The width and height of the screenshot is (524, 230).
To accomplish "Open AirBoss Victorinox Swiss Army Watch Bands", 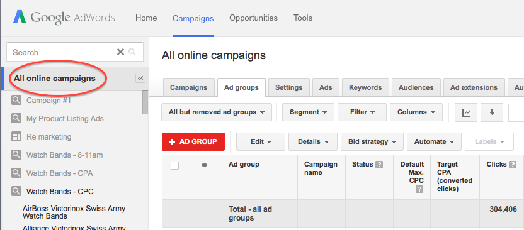I will (x=74, y=212).
